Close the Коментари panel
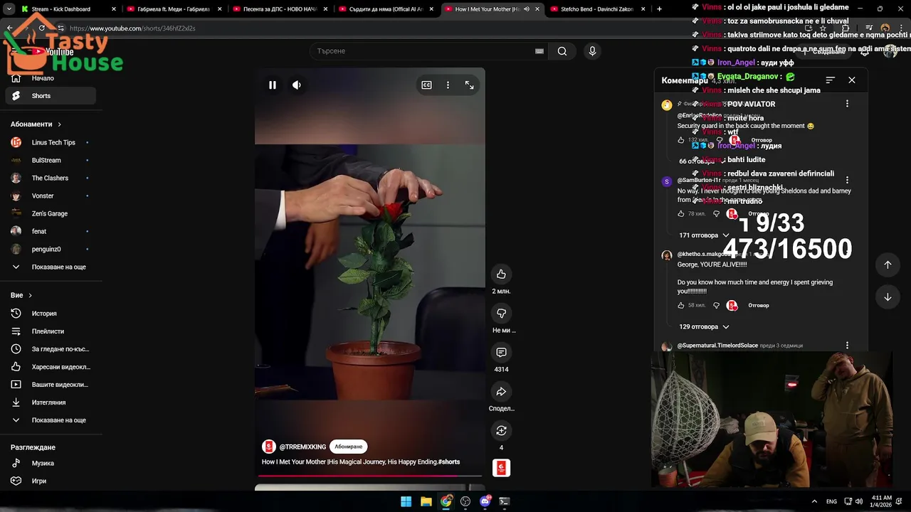The height and width of the screenshot is (512, 911). (852, 80)
